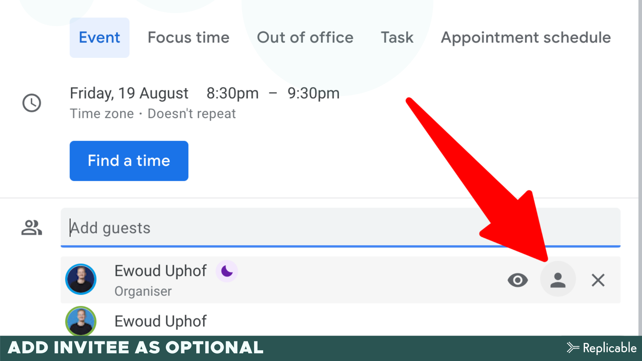Open the Friday, 19 August date picker
Image resolution: width=642 pixels, height=361 pixels.
pos(129,93)
